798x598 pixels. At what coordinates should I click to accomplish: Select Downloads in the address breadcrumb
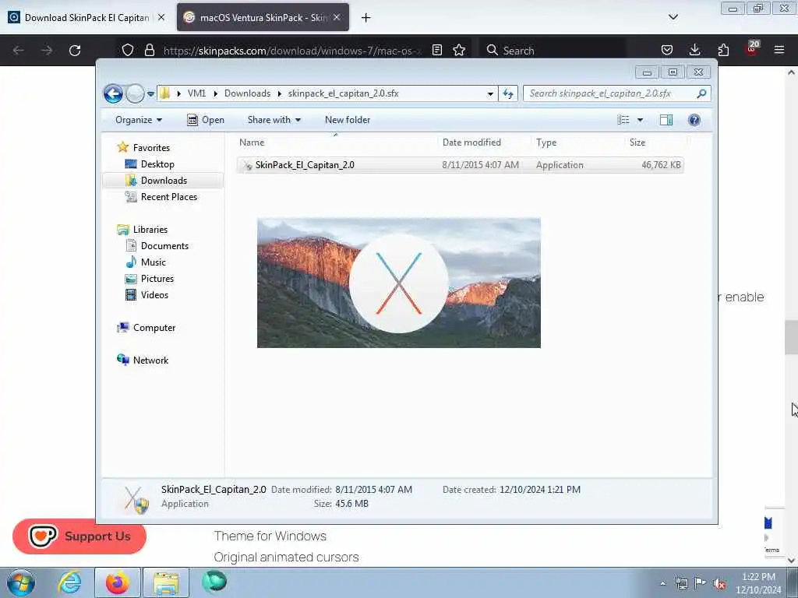pyautogui.click(x=247, y=93)
